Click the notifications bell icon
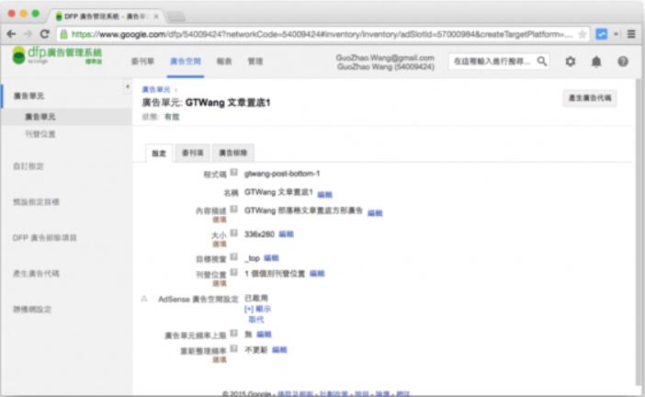The image size is (645, 397). (596, 61)
